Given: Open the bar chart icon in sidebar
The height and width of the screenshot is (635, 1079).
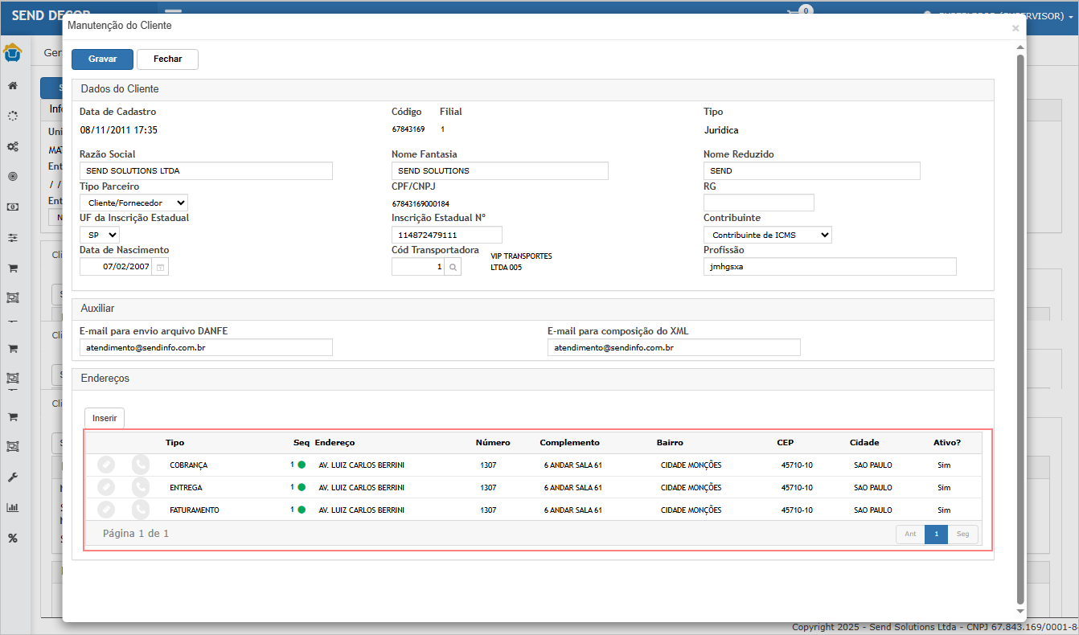Looking at the screenshot, I should coord(13,507).
